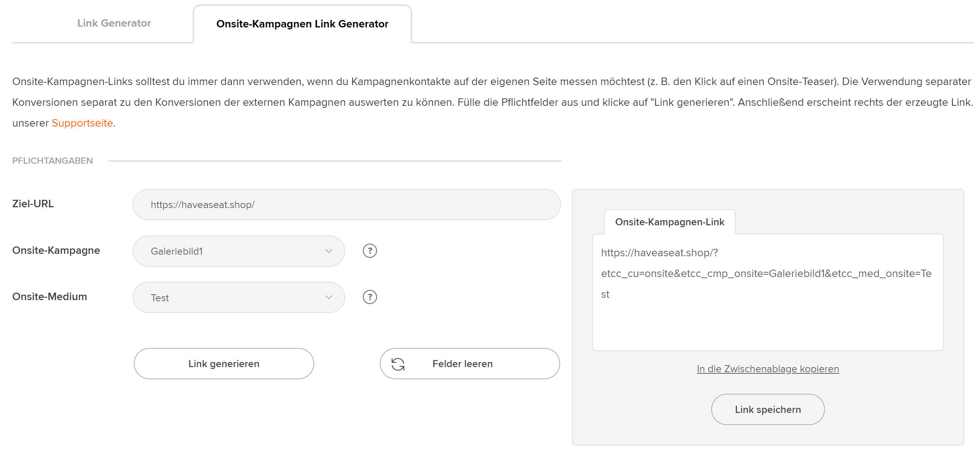Viewport: 974px width, 458px height.
Task: Open help for Onsite-Kampagne field
Action: point(370,251)
